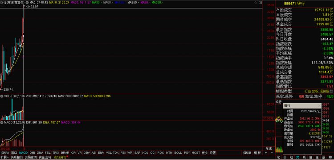Zoom out chart with the minus button
This screenshot has width=334, height=160.
point(272,153)
